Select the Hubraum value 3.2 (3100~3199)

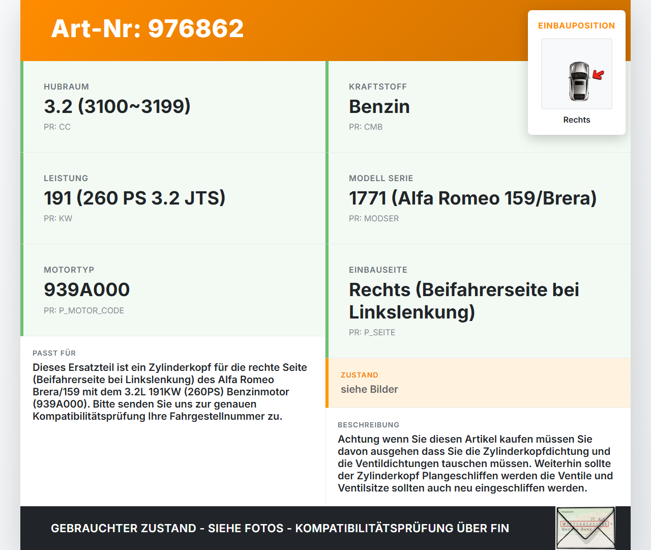click(x=117, y=106)
